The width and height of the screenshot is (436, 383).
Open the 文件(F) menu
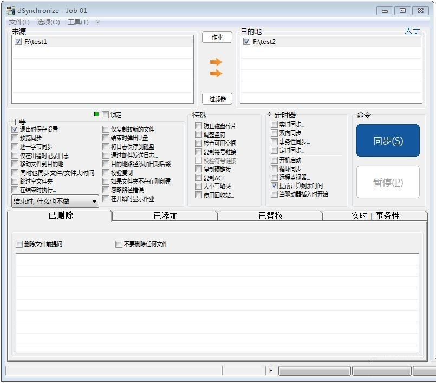pos(19,22)
